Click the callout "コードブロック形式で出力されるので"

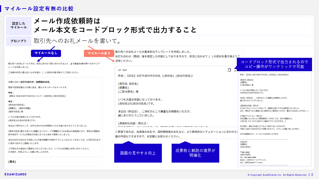(x=274, y=62)
